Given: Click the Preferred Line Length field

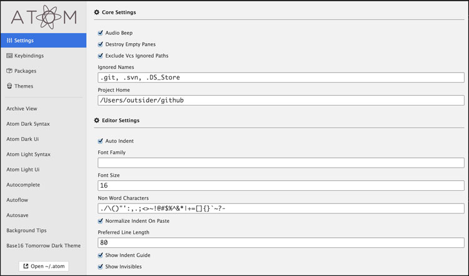Looking at the screenshot, I should pos(281,242).
